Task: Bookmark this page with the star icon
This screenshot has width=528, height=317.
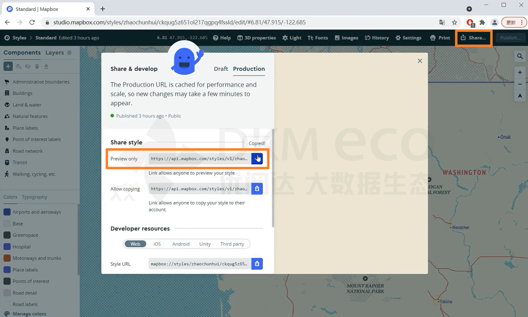Action: (x=454, y=22)
